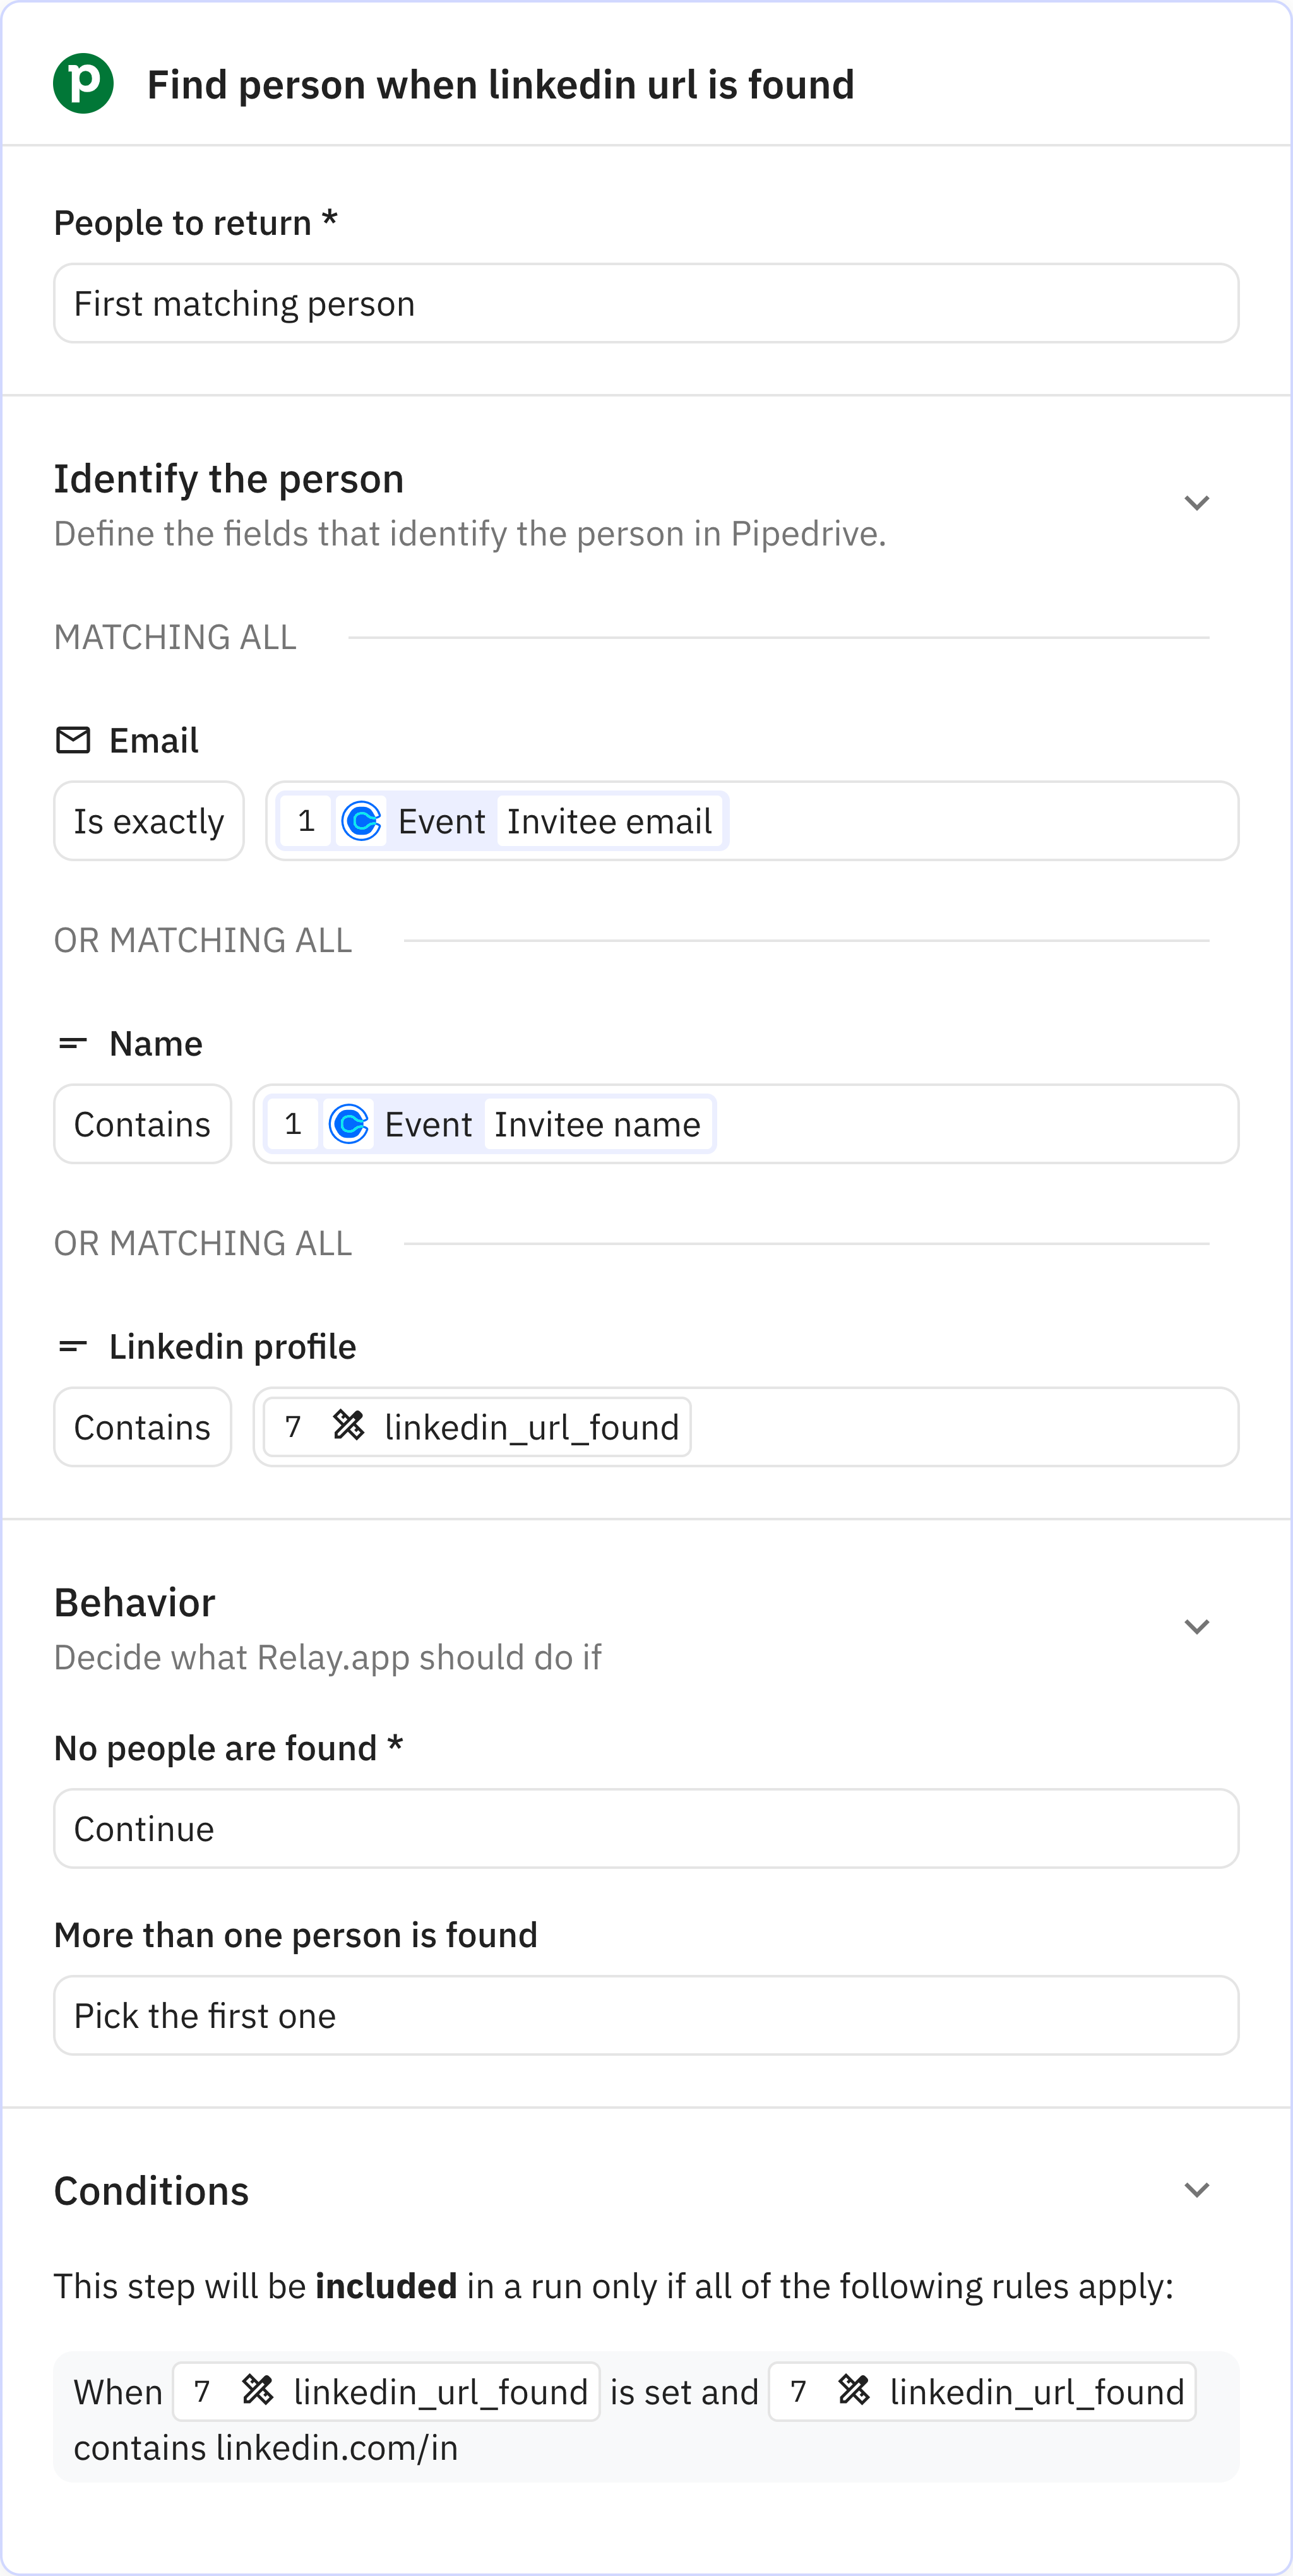Click 'OR MATCHING ALL' label above Linkedin profile
Screen dimensions: 1293x2576
pyautogui.click(x=203, y=1243)
